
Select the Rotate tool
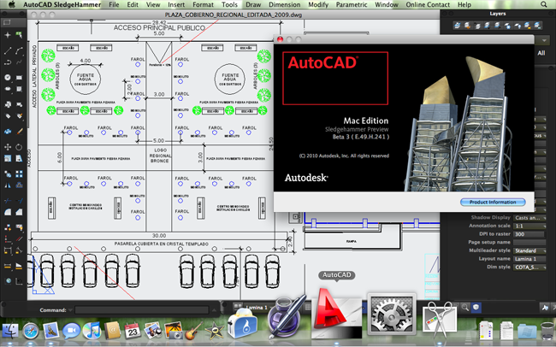click(19, 147)
